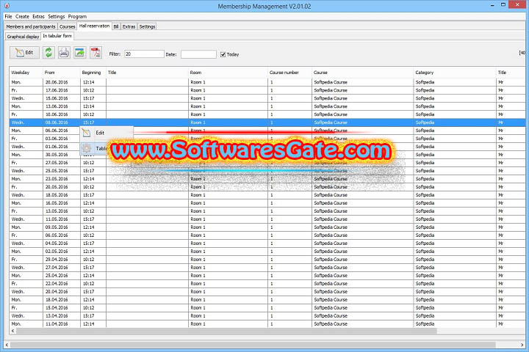
Task: Click the table's horizontal scrollbar thumb
Action: pyautogui.click(x=226, y=331)
